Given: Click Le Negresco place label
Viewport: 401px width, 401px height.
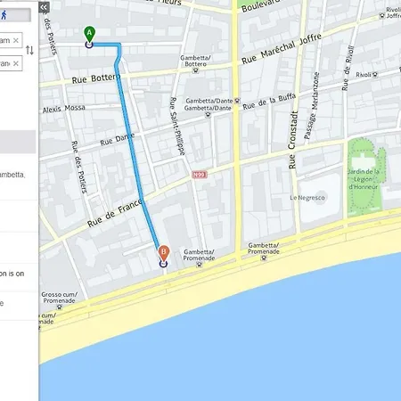Looking at the screenshot, I should [x=307, y=198].
